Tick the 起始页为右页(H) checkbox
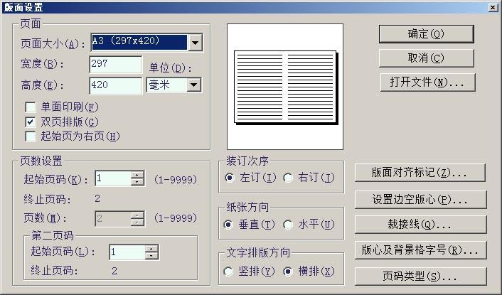502x295 pixels. 31,136
